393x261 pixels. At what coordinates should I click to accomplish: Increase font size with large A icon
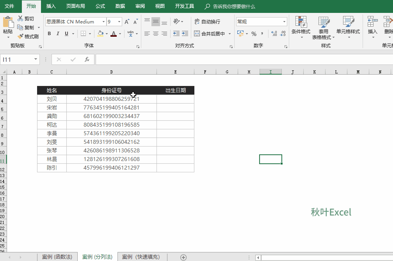127,21
